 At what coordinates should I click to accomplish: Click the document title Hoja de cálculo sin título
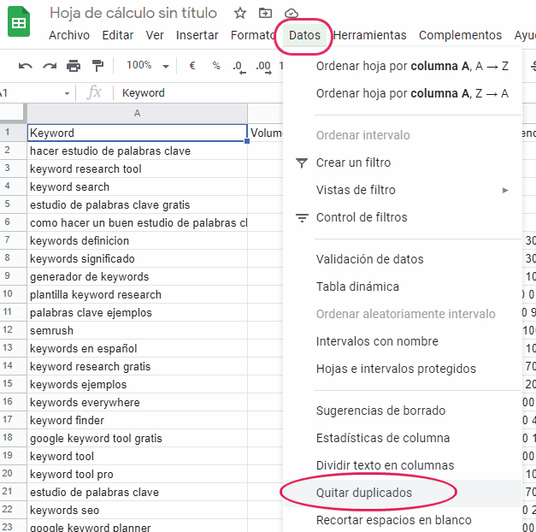pyautogui.click(x=133, y=14)
